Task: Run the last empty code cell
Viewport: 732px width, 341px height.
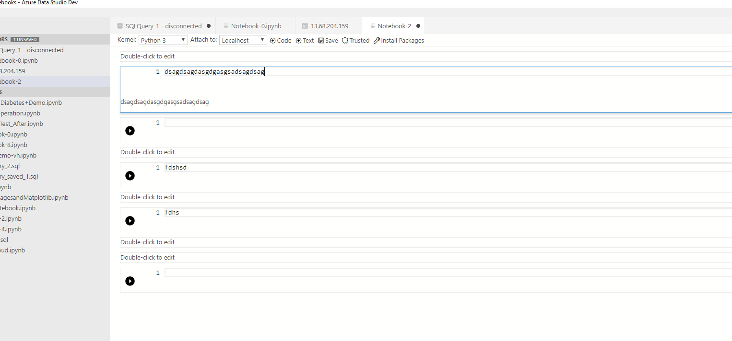Action: pyautogui.click(x=130, y=281)
